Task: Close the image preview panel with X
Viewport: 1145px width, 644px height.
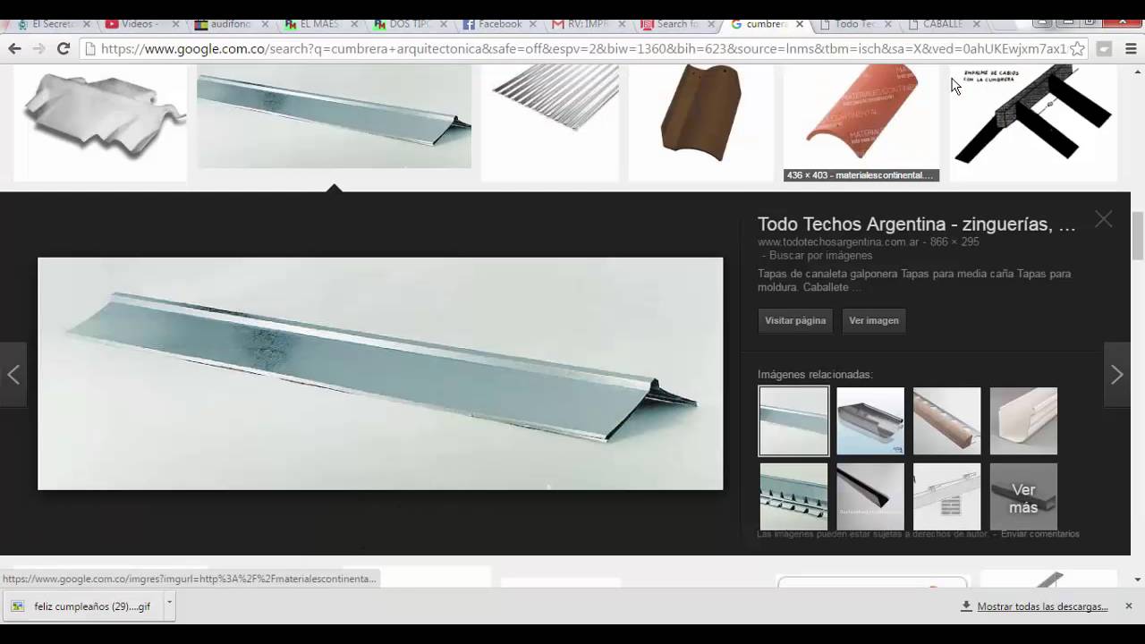Action: pyautogui.click(x=1104, y=219)
